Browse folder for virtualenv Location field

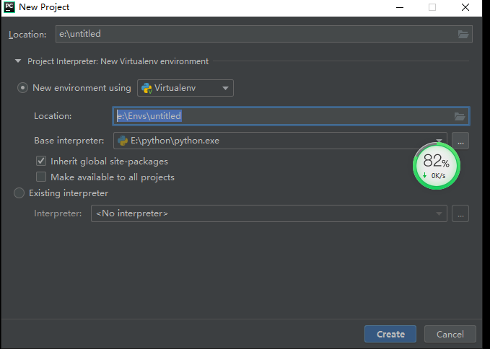pos(460,116)
